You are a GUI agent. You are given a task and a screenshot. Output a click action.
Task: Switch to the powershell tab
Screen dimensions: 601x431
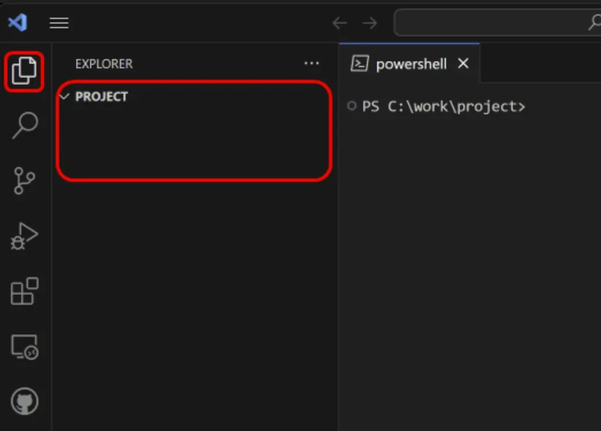point(410,64)
